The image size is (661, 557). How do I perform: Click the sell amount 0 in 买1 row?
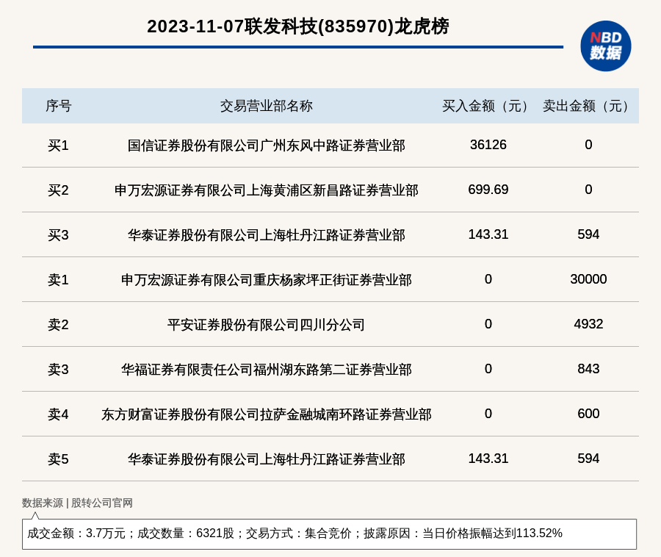pyautogui.click(x=588, y=145)
